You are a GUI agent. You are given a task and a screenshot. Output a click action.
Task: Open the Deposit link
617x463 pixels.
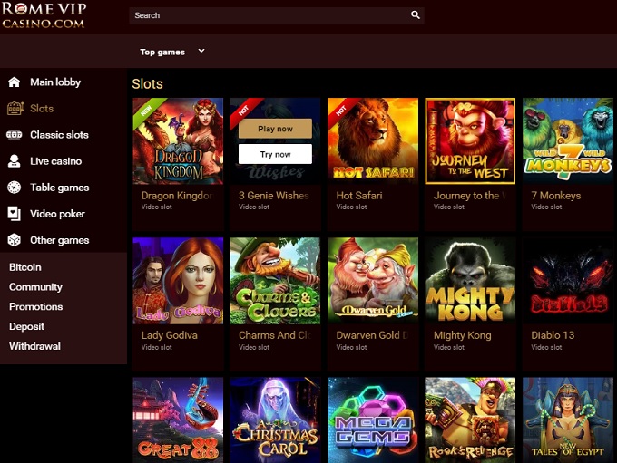tap(26, 326)
